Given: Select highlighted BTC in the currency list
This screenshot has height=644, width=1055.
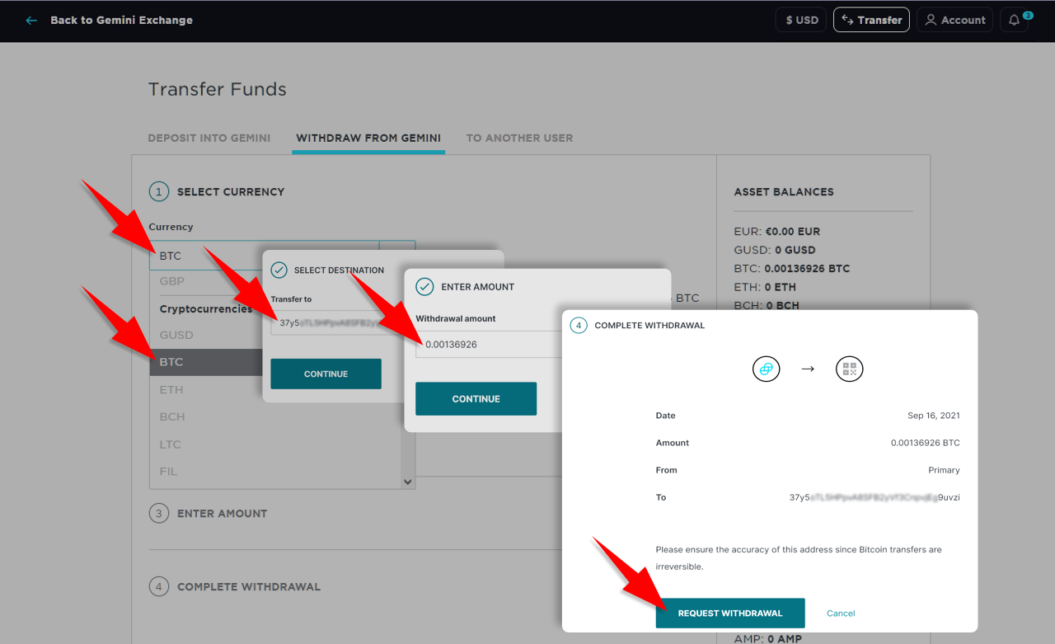Looking at the screenshot, I should tap(206, 362).
